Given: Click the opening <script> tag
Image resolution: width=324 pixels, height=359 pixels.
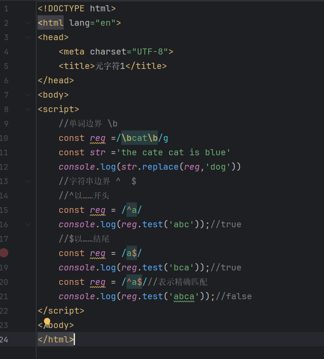Looking at the screenshot, I should coord(58,109).
